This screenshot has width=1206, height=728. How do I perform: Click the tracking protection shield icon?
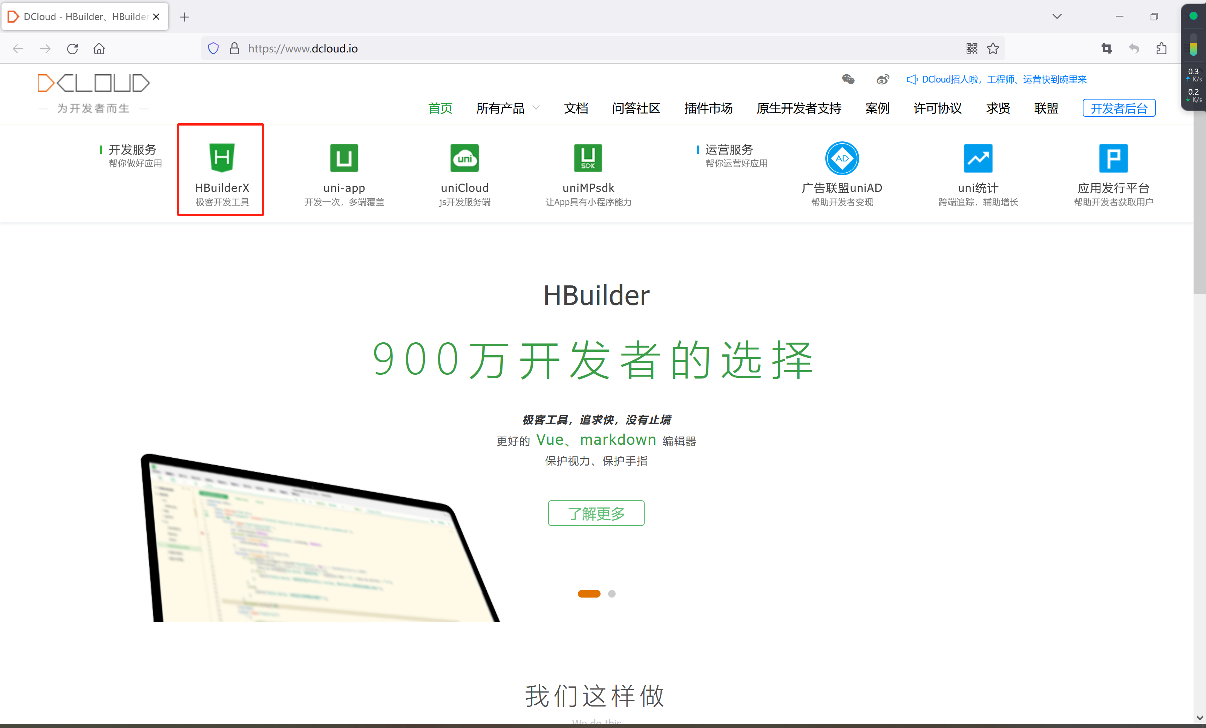(x=213, y=49)
